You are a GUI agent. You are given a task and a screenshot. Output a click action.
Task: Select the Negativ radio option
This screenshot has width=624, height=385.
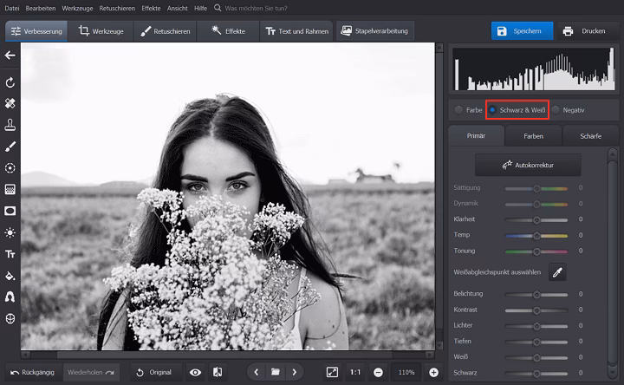tap(556, 110)
